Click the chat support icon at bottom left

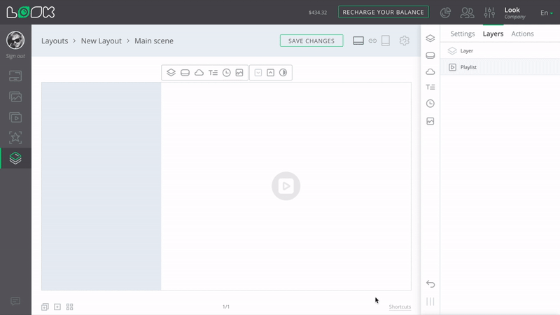[15, 302]
